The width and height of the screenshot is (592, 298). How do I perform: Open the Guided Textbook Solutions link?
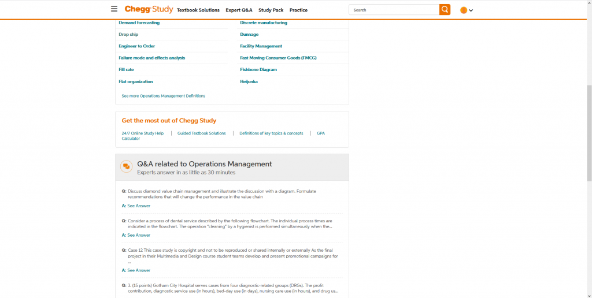click(201, 133)
